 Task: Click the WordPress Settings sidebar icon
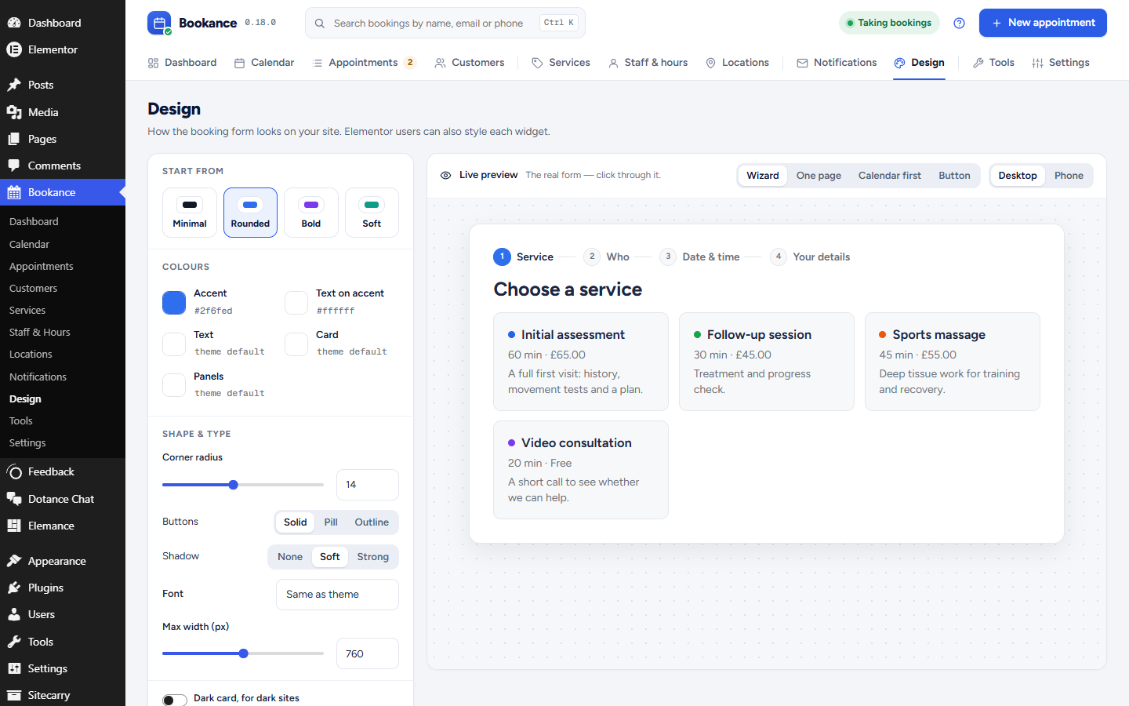[14, 668]
